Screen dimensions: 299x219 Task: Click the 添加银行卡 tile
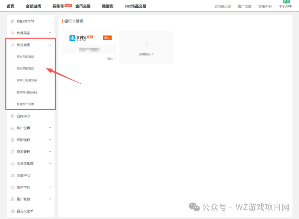146,54
